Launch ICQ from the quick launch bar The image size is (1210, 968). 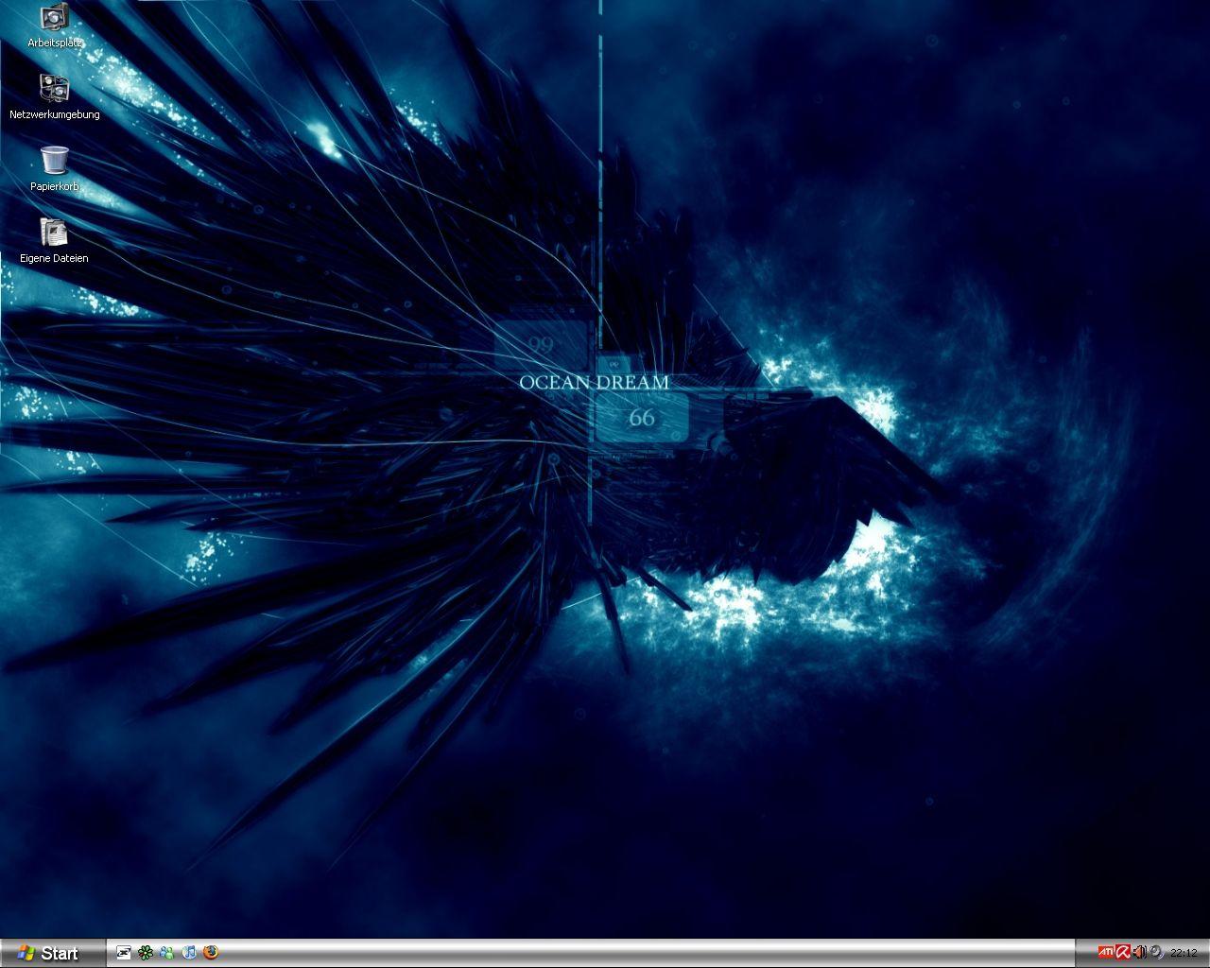(145, 952)
